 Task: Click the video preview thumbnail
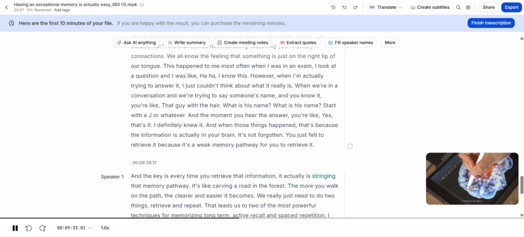(472, 179)
